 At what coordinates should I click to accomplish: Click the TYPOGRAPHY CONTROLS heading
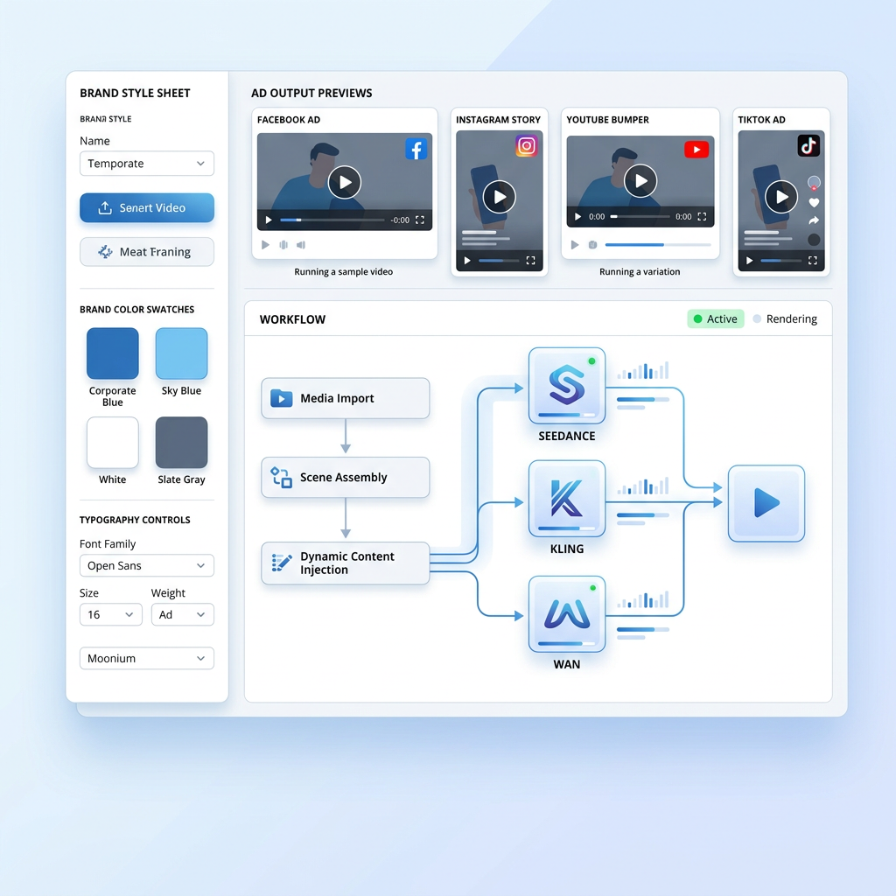pyautogui.click(x=135, y=520)
